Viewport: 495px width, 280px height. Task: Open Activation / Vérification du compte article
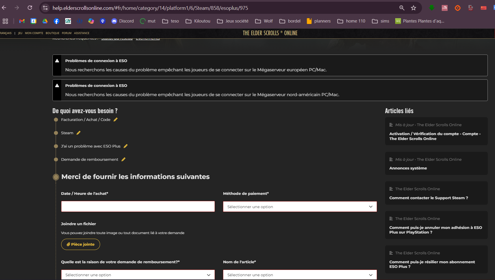coord(436,131)
